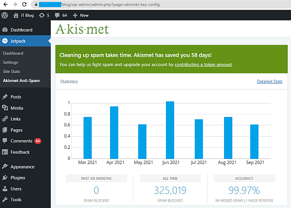Click the Past Six Months value 0

[96, 191]
